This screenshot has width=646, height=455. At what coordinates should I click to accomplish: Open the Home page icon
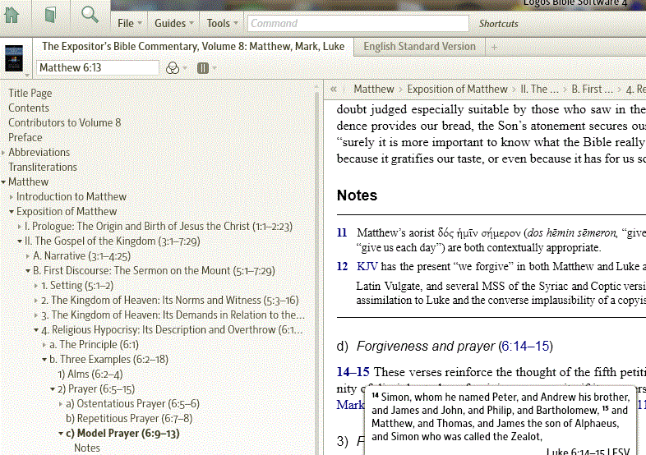point(12,16)
